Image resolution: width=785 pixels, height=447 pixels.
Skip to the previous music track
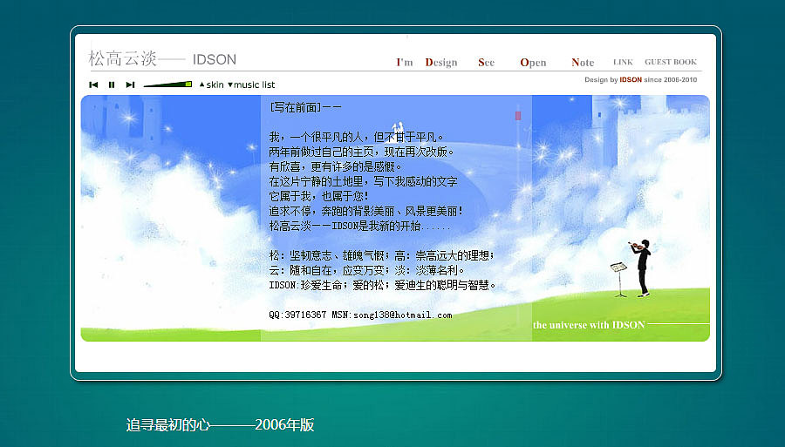[x=93, y=85]
